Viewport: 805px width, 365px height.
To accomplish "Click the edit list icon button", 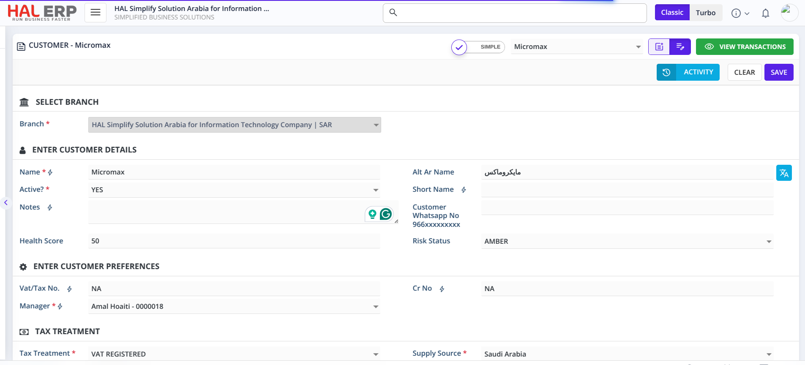I will [680, 47].
